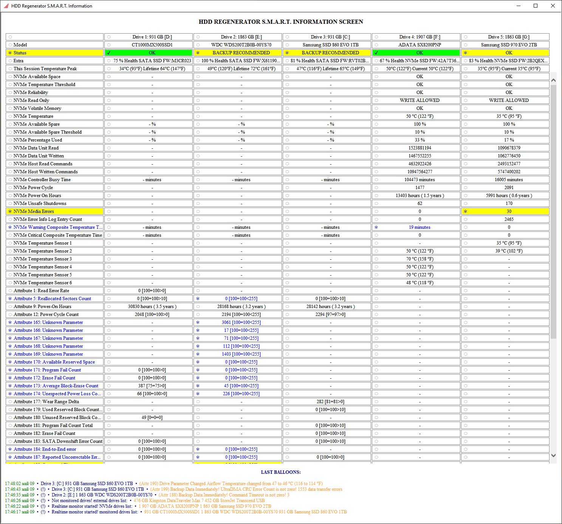Select the circle in the Drive 1: 931 GB header
The height and width of the screenshot is (524, 562).
pyautogui.click(x=109, y=37)
